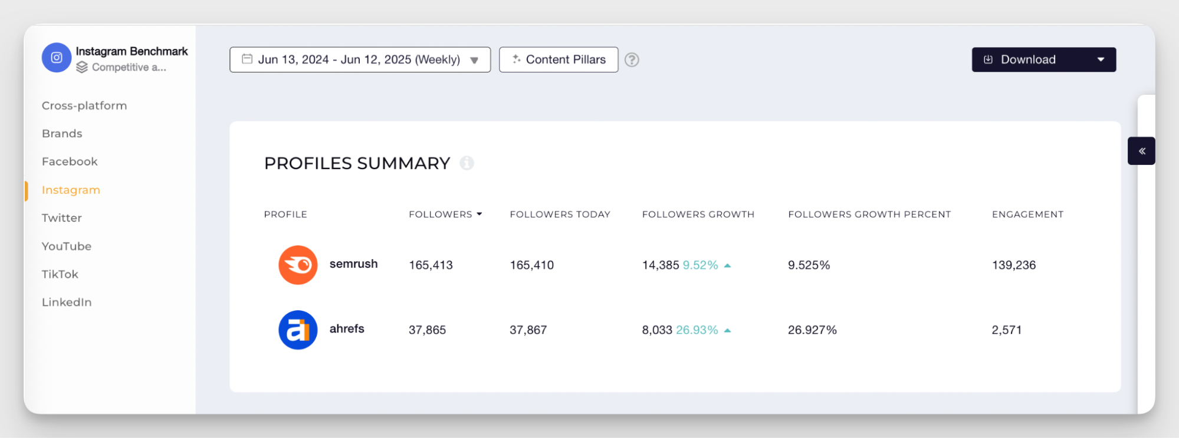Select Facebook in the sidebar
This screenshot has height=438, width=1179.
(70, 161)
